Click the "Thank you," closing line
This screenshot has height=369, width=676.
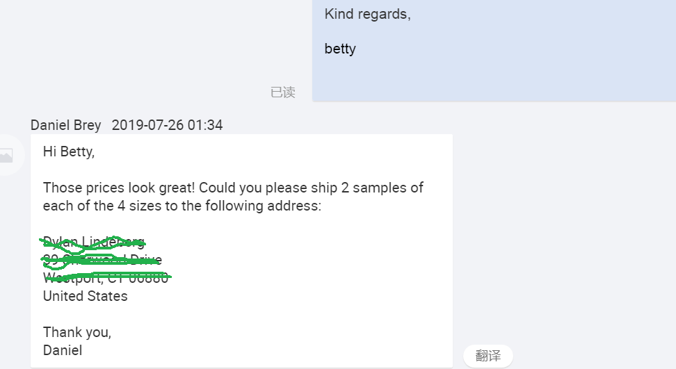pyautogui.click(x=77, y=332)
